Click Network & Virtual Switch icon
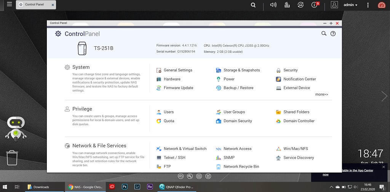This screenshot has height=192, width=390. click(159, 149)
